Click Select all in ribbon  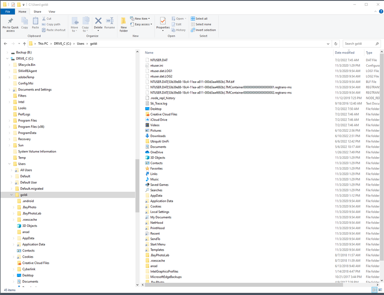click(x=199, y=18)
